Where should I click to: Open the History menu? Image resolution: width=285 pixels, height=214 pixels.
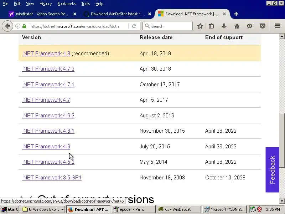46,4
